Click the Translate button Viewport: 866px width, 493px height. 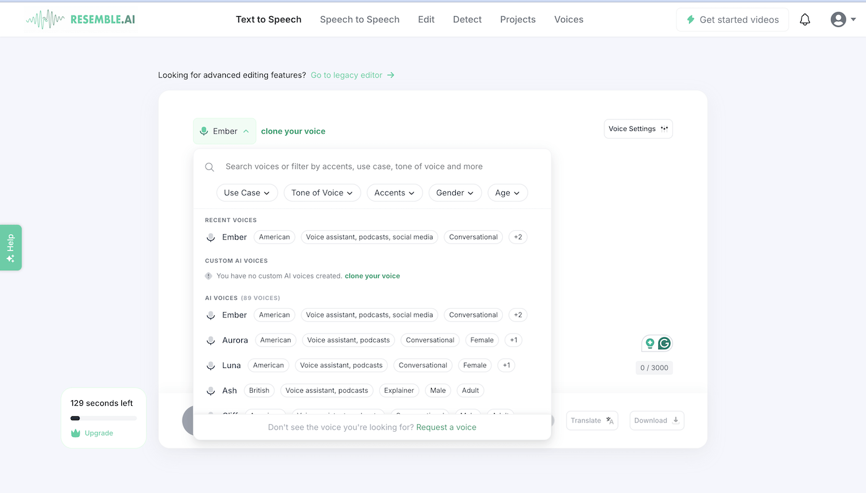pyautogui.click(x=592, y=421)
